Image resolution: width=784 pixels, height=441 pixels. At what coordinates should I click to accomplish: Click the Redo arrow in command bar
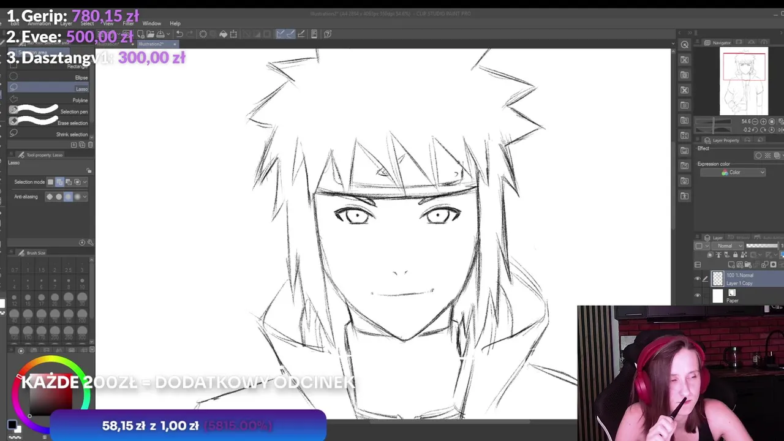pyautogui.click(x=189, y=34)
